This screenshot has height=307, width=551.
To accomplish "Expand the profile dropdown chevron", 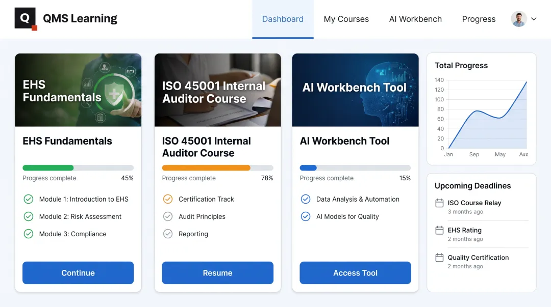I will (x=534, y=19).
